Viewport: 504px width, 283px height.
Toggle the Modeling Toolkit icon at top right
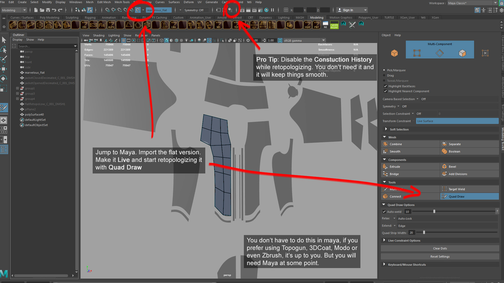[x=478, y=10]
